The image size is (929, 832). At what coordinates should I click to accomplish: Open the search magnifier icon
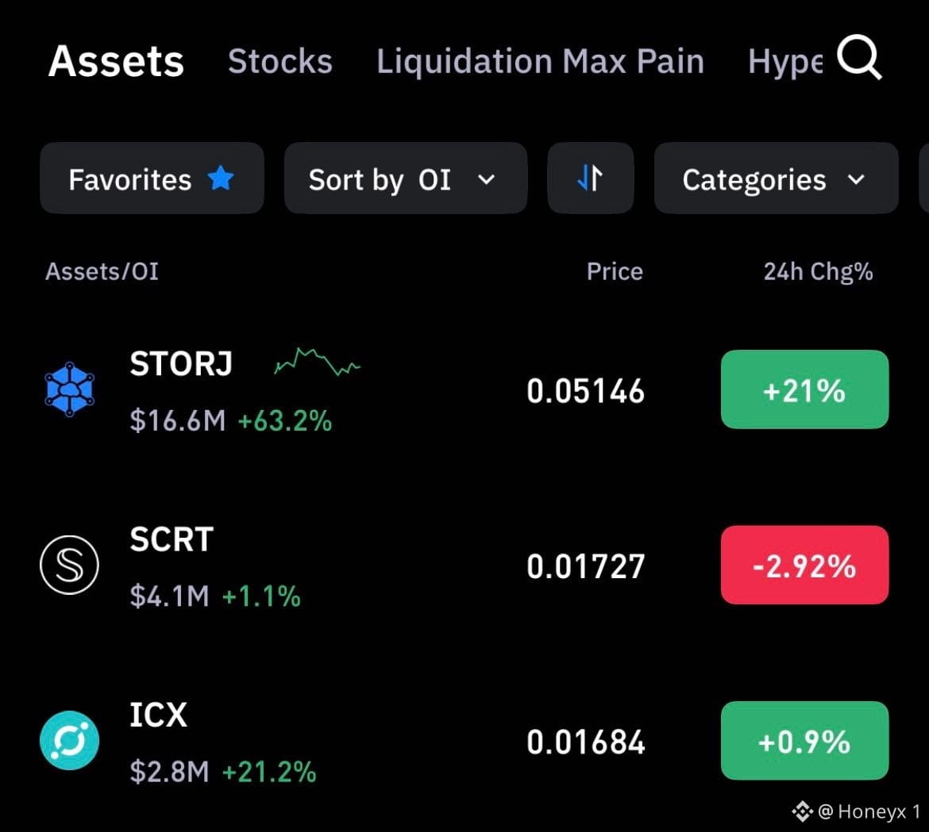tap(859, 57)
